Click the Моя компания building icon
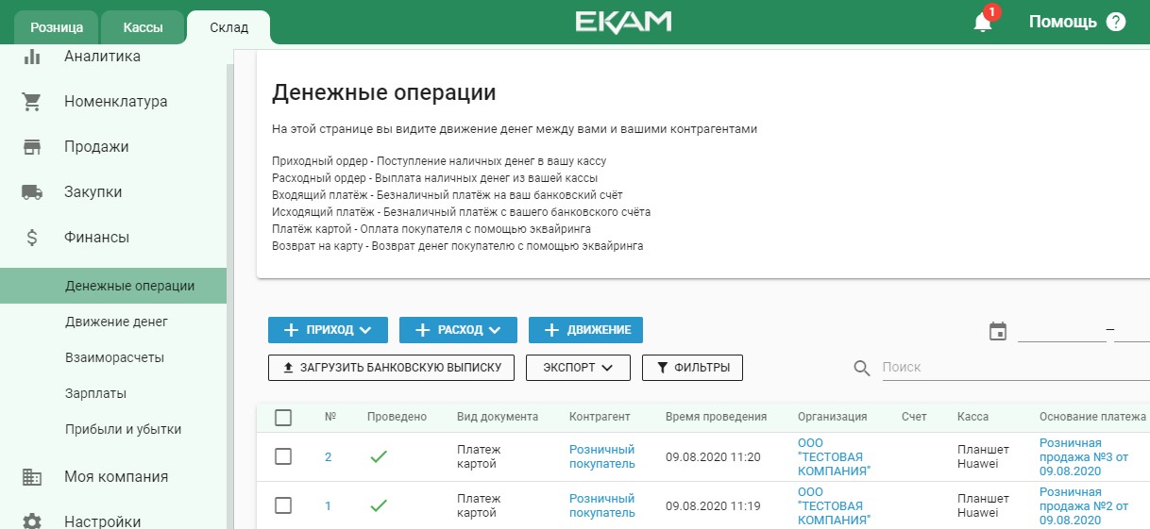The height and width of the screenshot is (529, 1150). [32, 477]
